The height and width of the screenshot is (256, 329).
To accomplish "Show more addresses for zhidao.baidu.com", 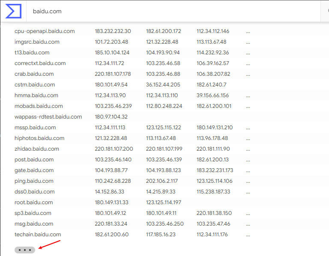I will point(248,149).
